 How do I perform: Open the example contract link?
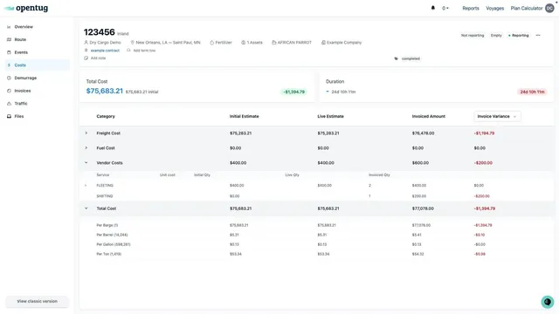pos(105,51)
